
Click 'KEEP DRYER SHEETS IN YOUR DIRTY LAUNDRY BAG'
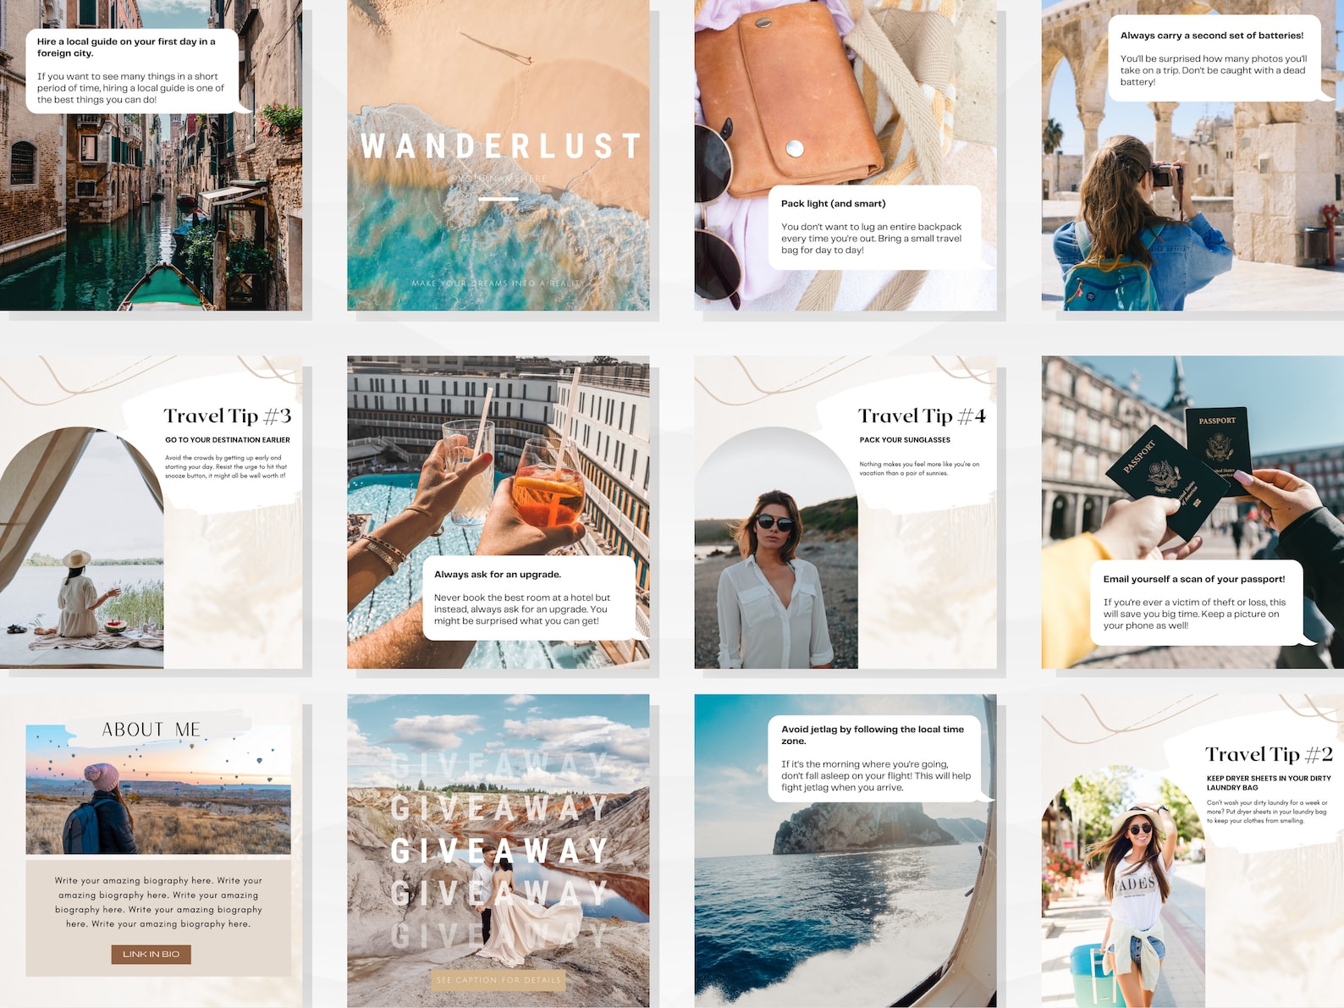coord(1269,783)
